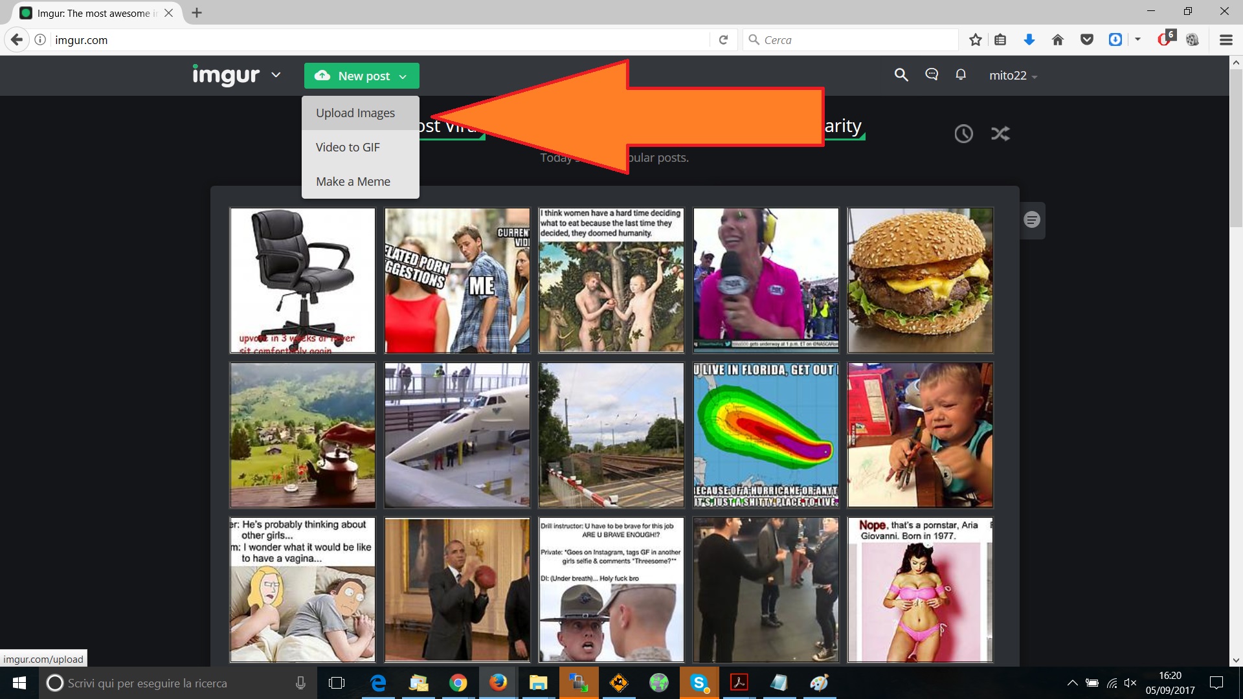Viewport: 1243px width, 699px height.
Task: Open the man holding basketball thumbnail
Action: point(457,590)
